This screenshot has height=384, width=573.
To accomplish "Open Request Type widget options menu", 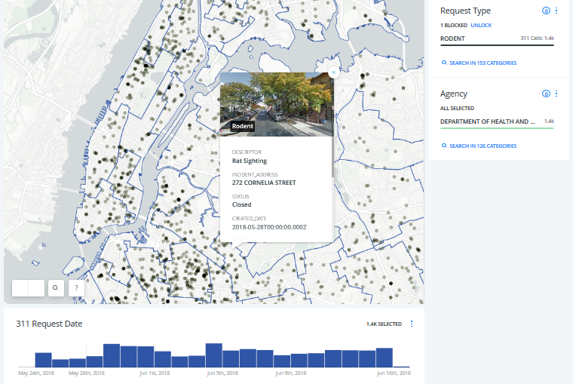I will tap(556, 11).
